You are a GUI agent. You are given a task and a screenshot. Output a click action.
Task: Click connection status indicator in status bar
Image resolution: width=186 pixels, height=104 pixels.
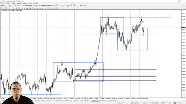178,103
